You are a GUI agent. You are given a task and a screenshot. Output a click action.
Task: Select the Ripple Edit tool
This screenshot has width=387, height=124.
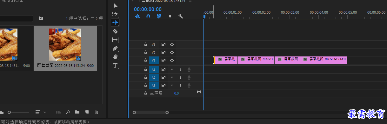coord(115,23)
